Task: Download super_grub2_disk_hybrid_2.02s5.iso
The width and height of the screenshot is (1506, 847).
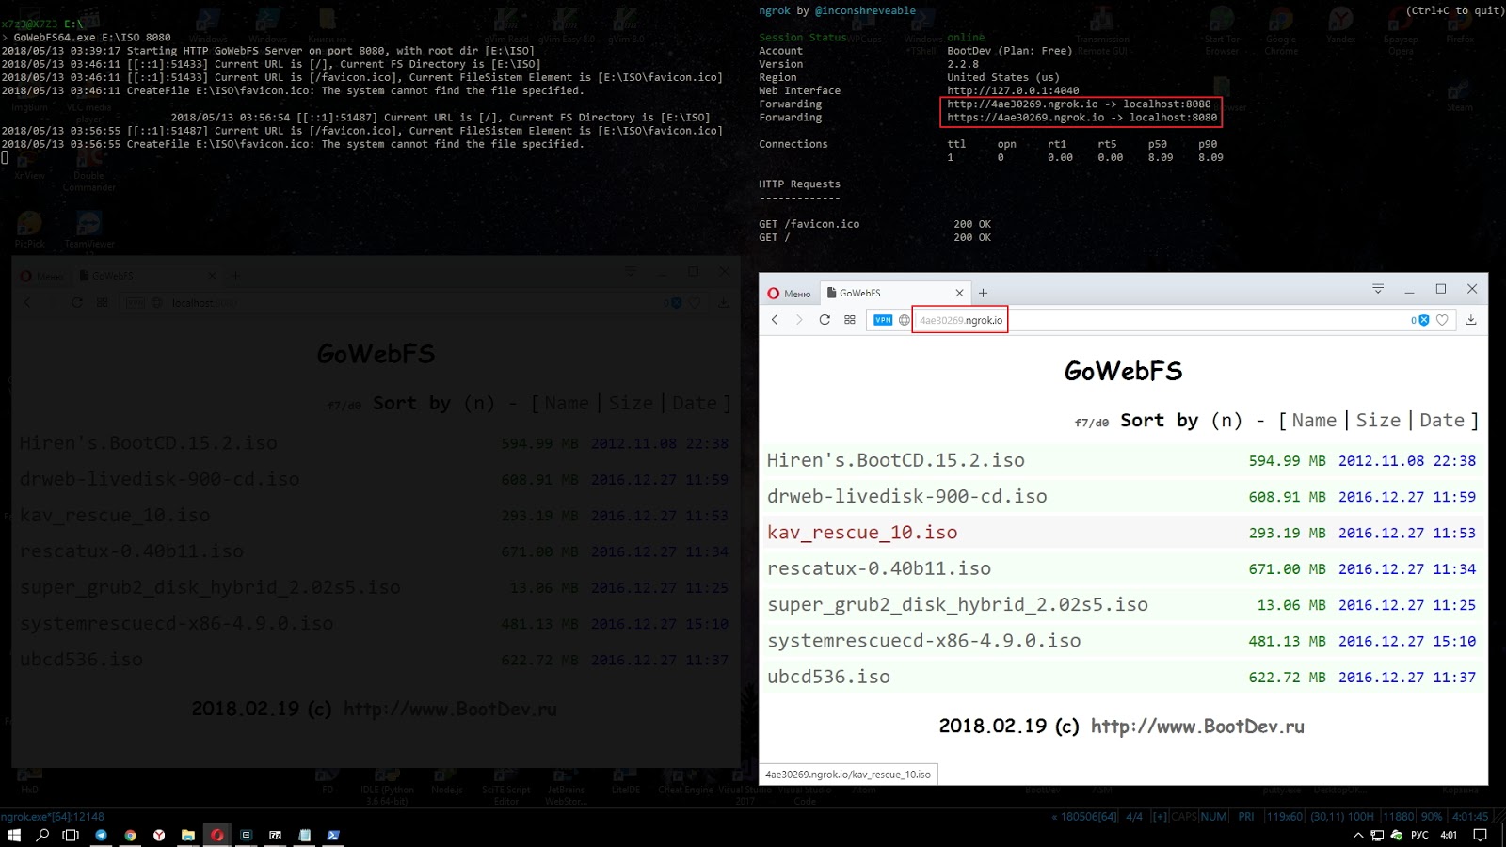Action: click(x=958, y=604)
